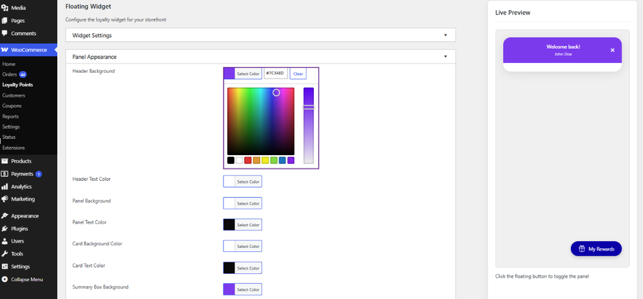The image size is (643, 299).
Task: Click Select Color for Card Background Color
Action: pyautogui.click(x=248, y=246)
